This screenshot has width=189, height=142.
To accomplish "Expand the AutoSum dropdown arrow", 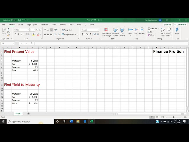I will coord(159,29).
